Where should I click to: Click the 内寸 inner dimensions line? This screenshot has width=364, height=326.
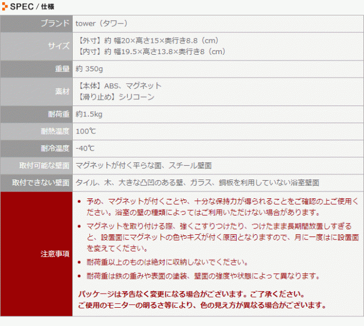tap(151, 51)
